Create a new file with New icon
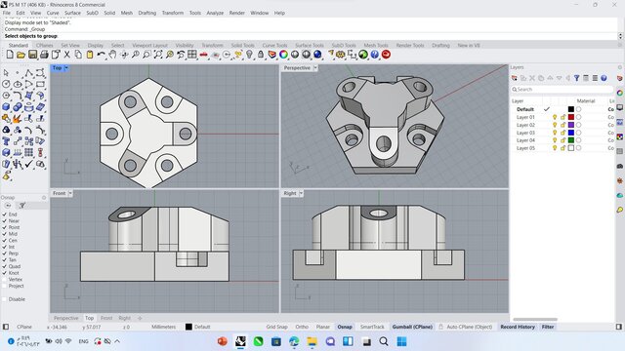This screenshot has height=351, width=625. pos(10,55)
